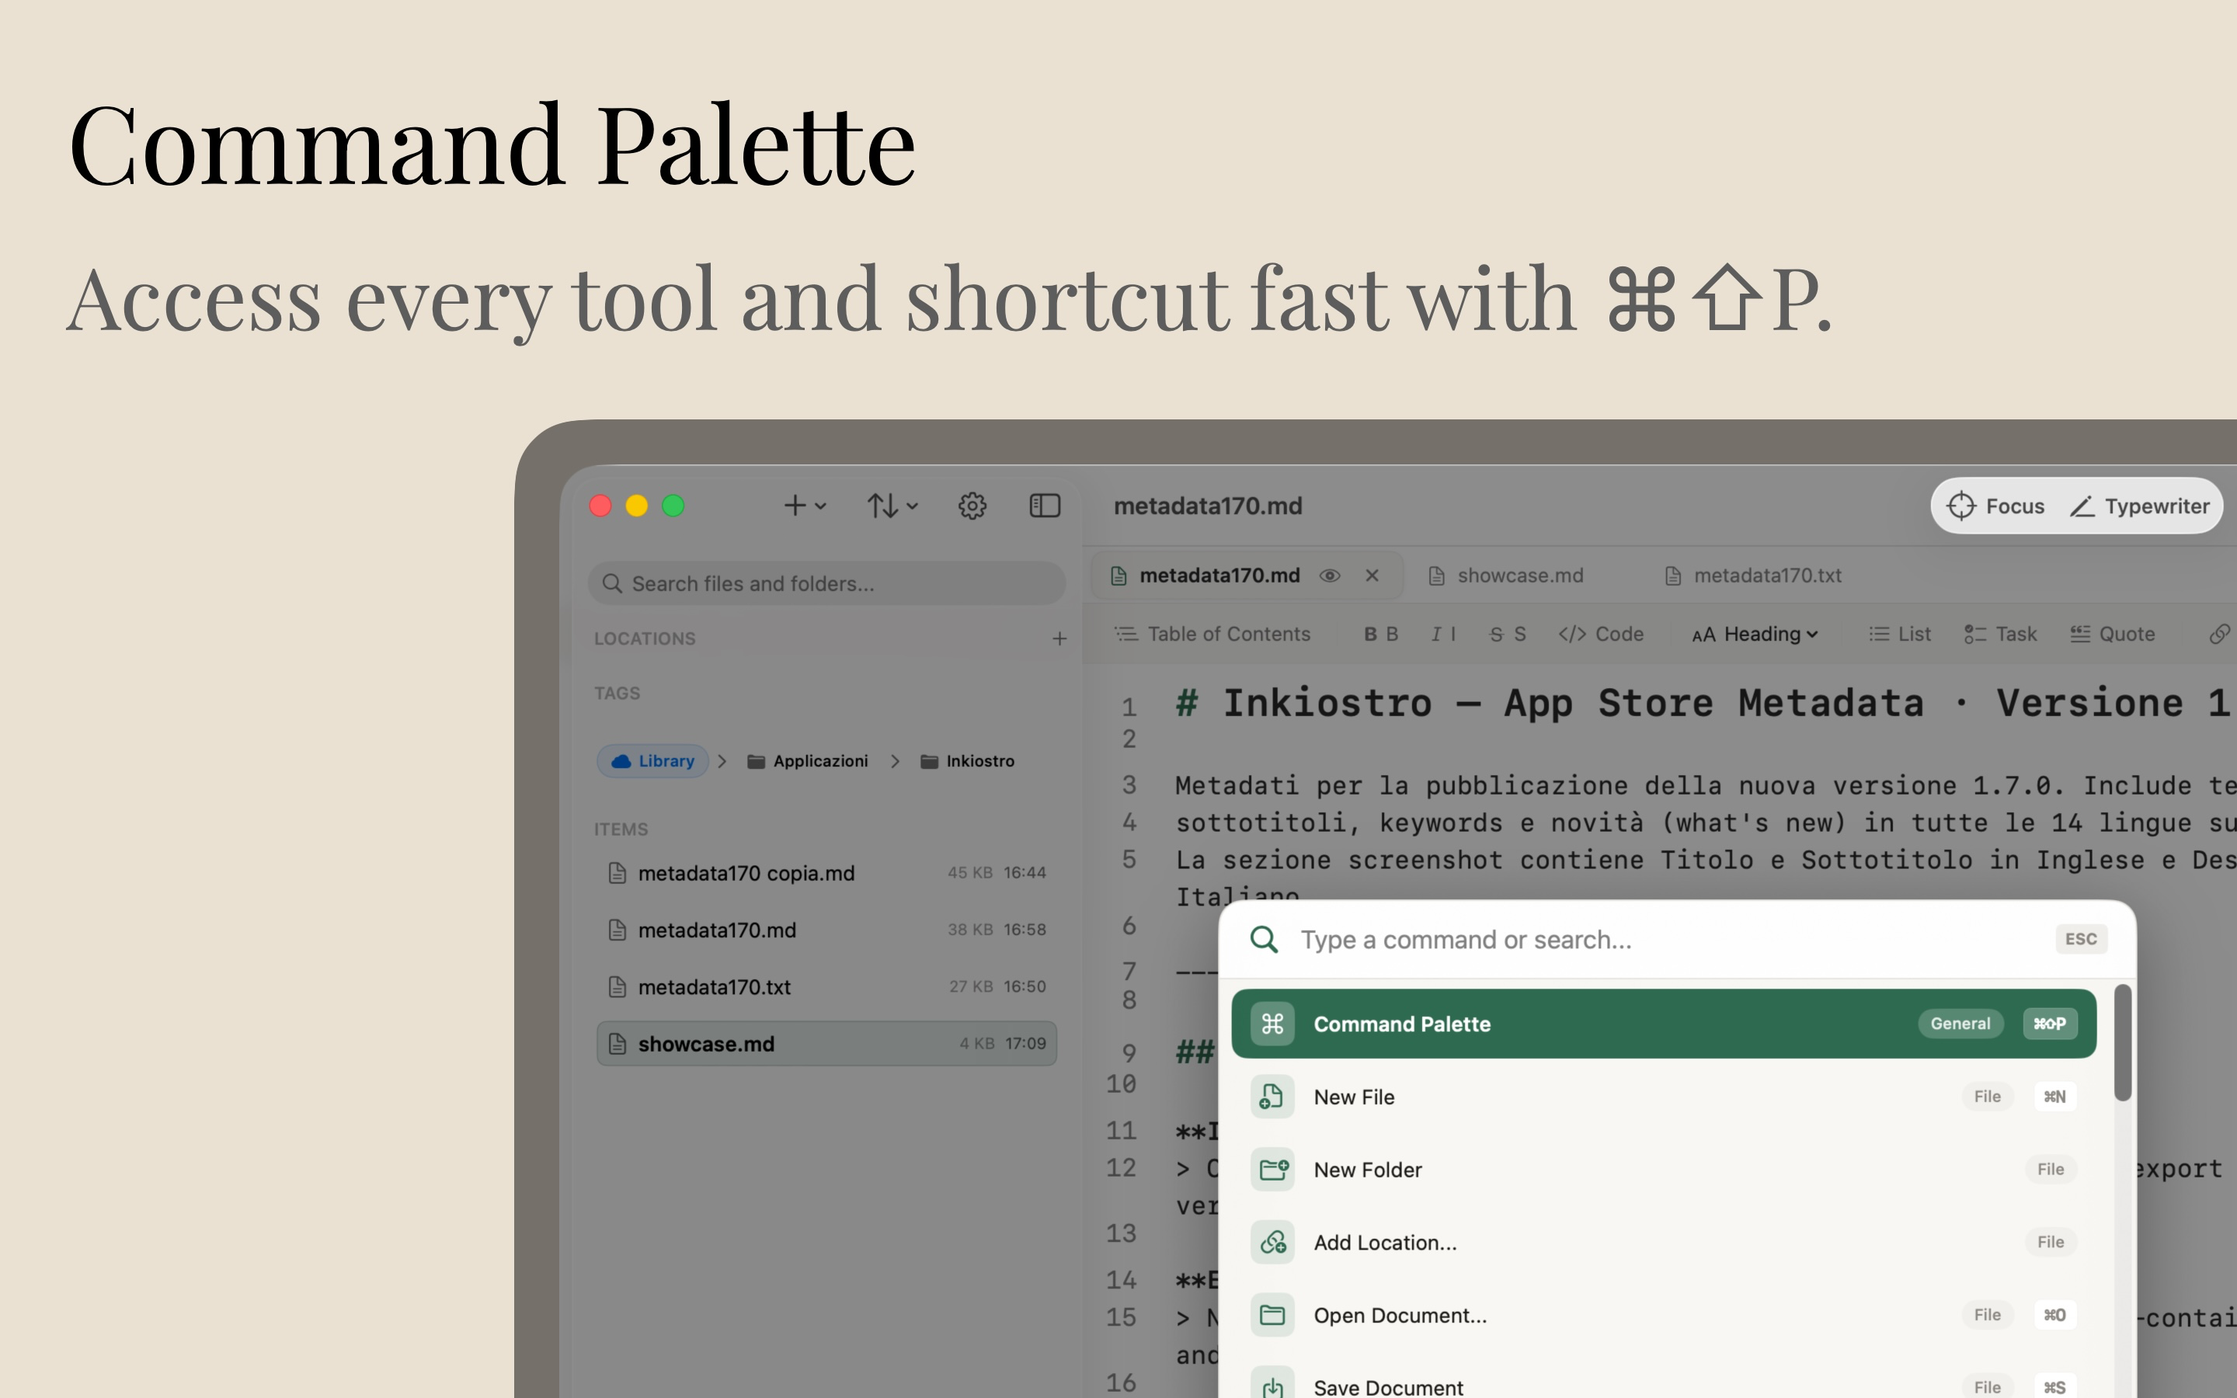Enable Focus mode
Viewport: 2237px width, 1398px height.
pos(1995,506)
